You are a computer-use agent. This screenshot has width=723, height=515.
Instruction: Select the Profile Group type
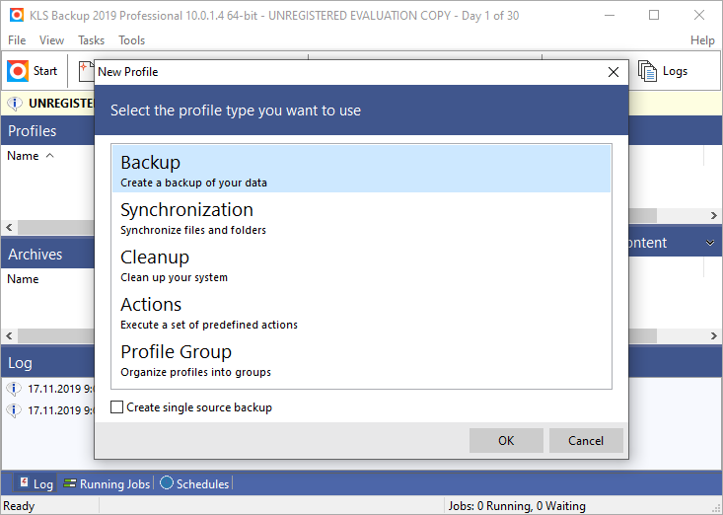[361, 358]
